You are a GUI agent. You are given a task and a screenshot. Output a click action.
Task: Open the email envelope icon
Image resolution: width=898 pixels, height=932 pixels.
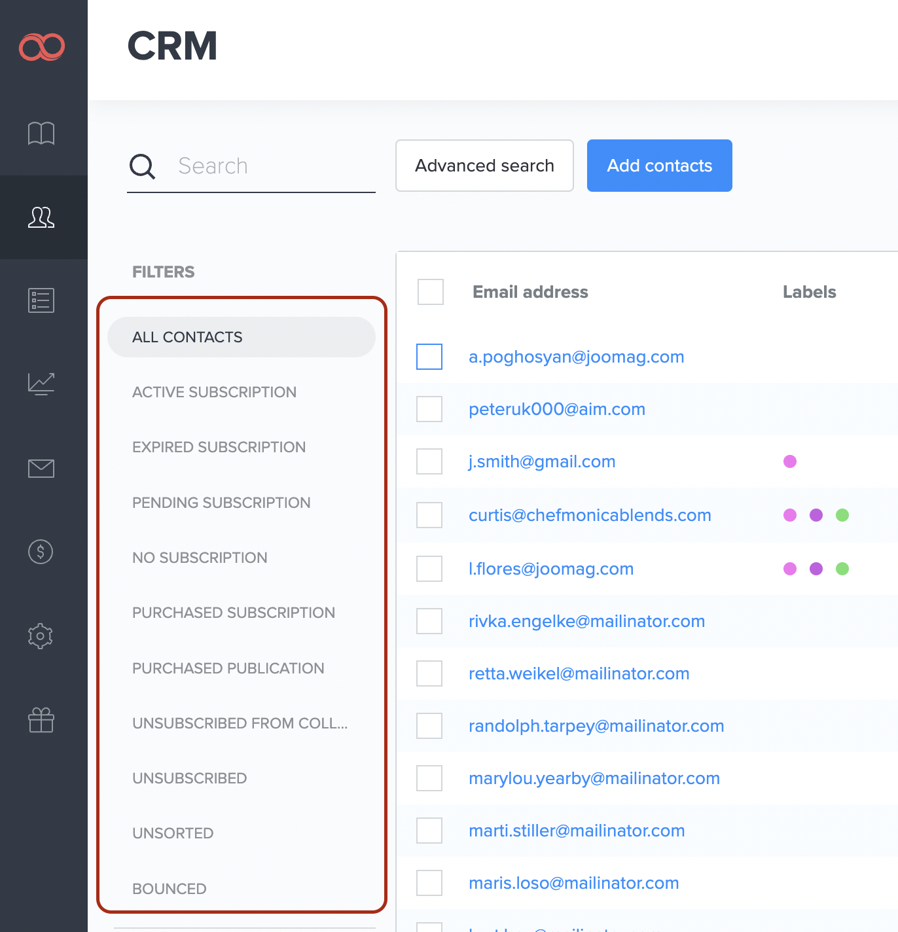coord(41,468)
